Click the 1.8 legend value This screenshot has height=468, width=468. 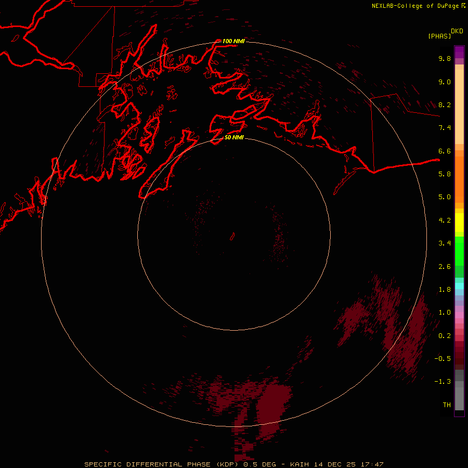(445, 290)
